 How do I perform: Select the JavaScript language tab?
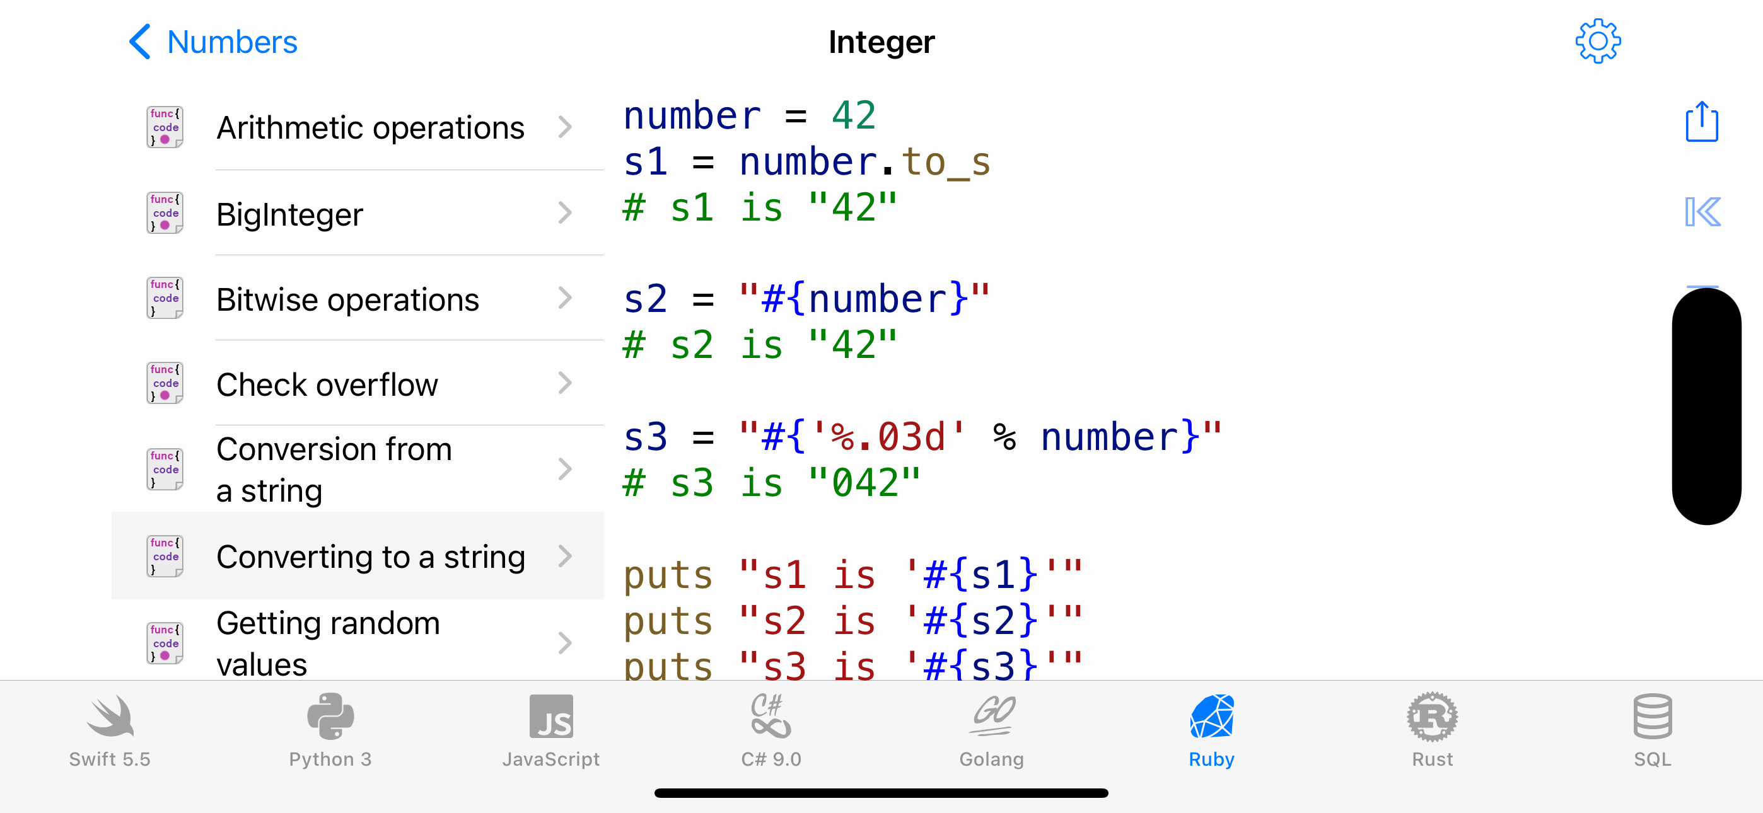(551, 731)
